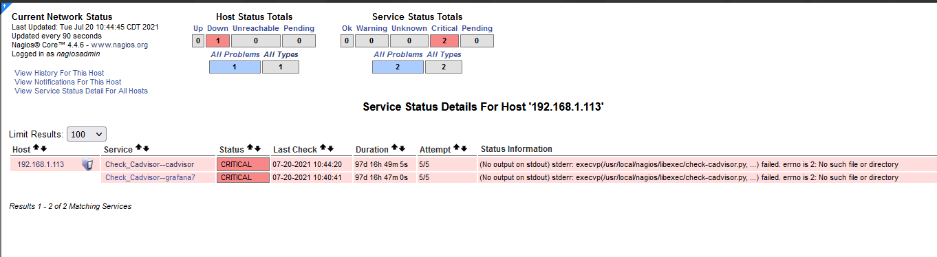Click CRITICAL status of Check_Cadvisor--grafana7 row

point(243,177)
